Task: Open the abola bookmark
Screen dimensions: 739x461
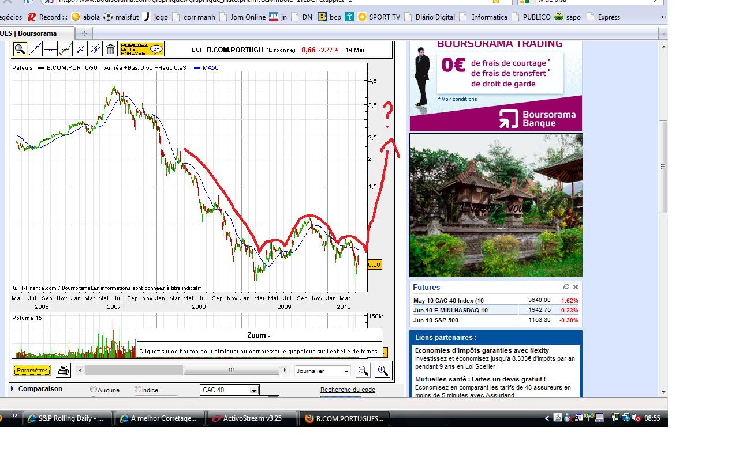Action: 85,17
